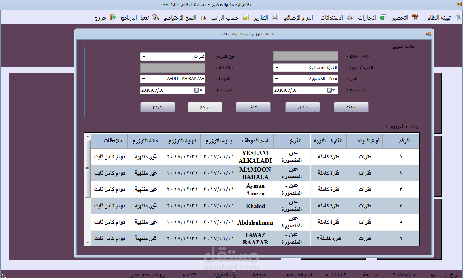The image size is (463, 278).
Task: Click the الإستئذانات icon
Action: pos(350,18)
